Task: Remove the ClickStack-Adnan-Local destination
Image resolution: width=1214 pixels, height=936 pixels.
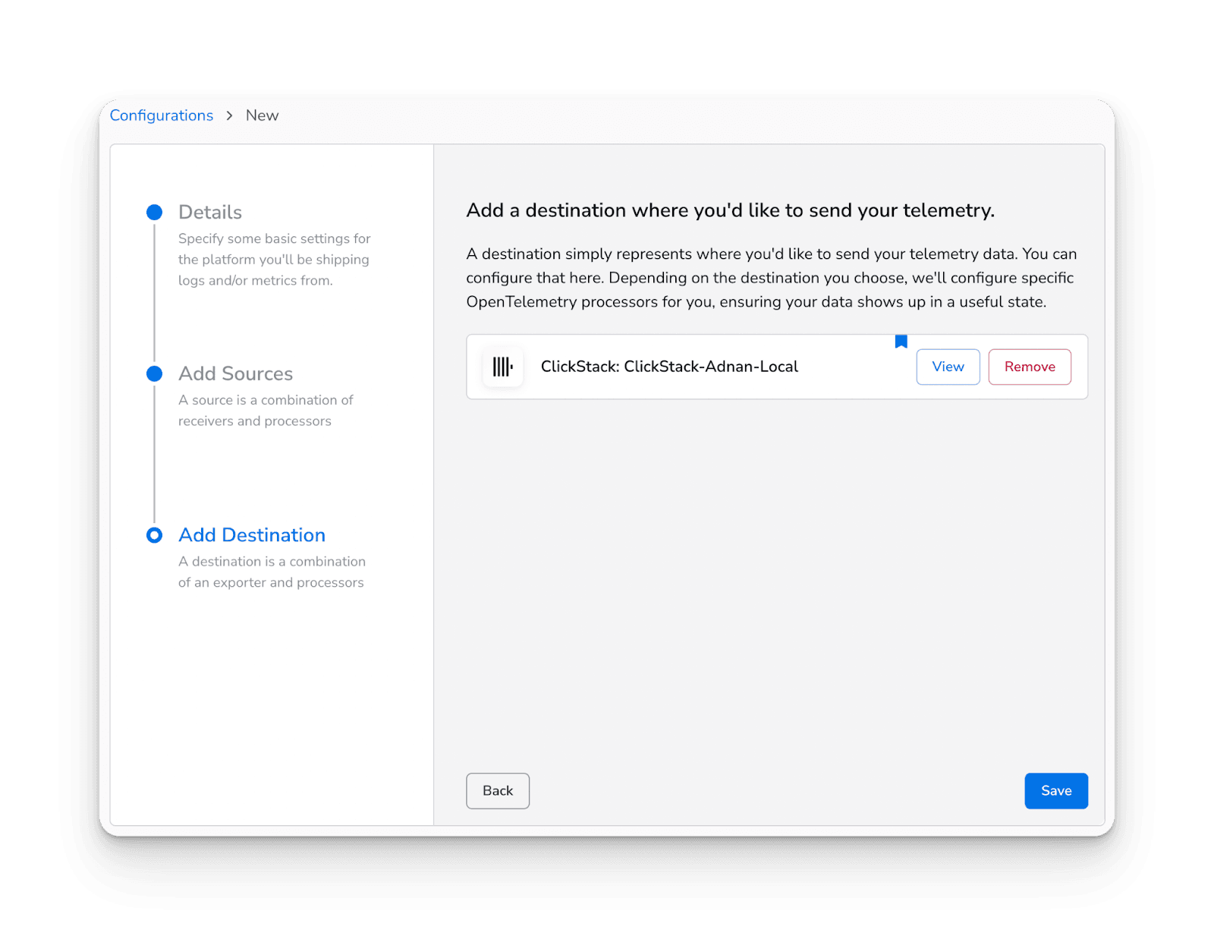Action: 1029,367
